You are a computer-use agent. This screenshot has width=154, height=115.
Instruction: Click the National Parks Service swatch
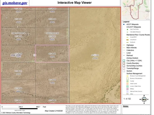[127, 92]
